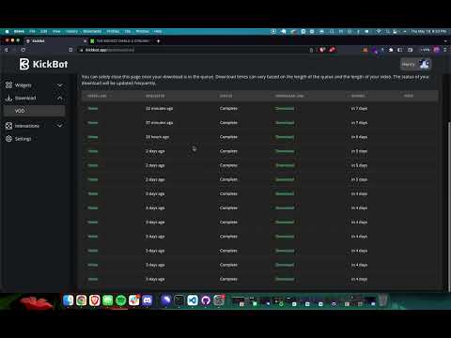The width and height of the screenshot is (451, 338).
Task: Open video link in 20 hours ago row
Action: [x=93, y=137]
